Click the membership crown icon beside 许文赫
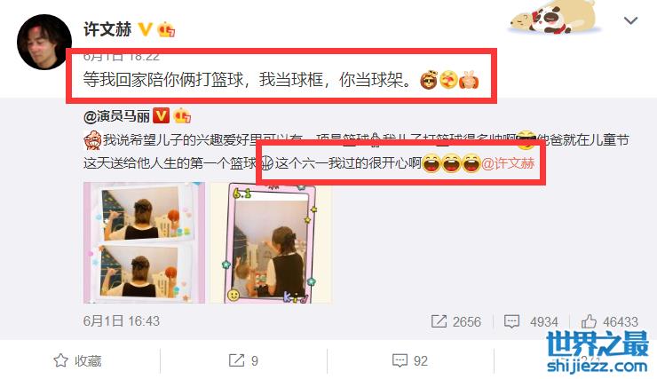Screen dimensions: 657x379 [x=166, y=29]
